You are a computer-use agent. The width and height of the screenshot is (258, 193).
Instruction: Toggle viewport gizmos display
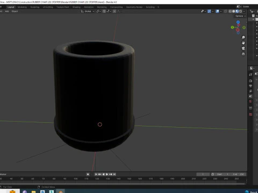[x=209, y=11]
